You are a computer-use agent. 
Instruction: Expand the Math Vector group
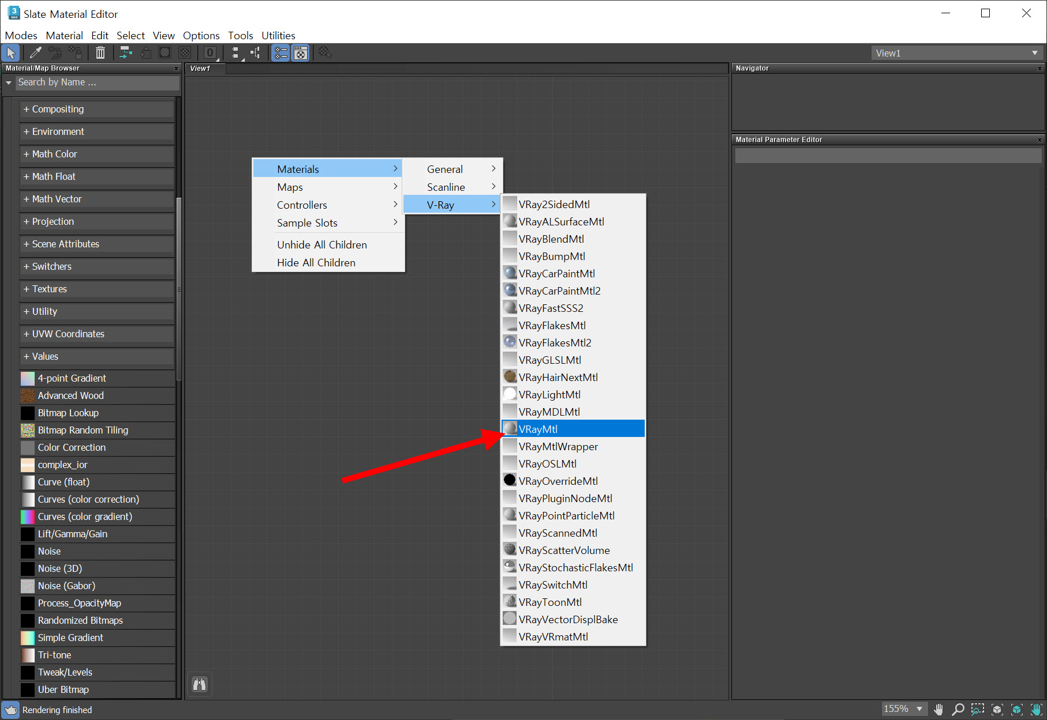point(97,199)
